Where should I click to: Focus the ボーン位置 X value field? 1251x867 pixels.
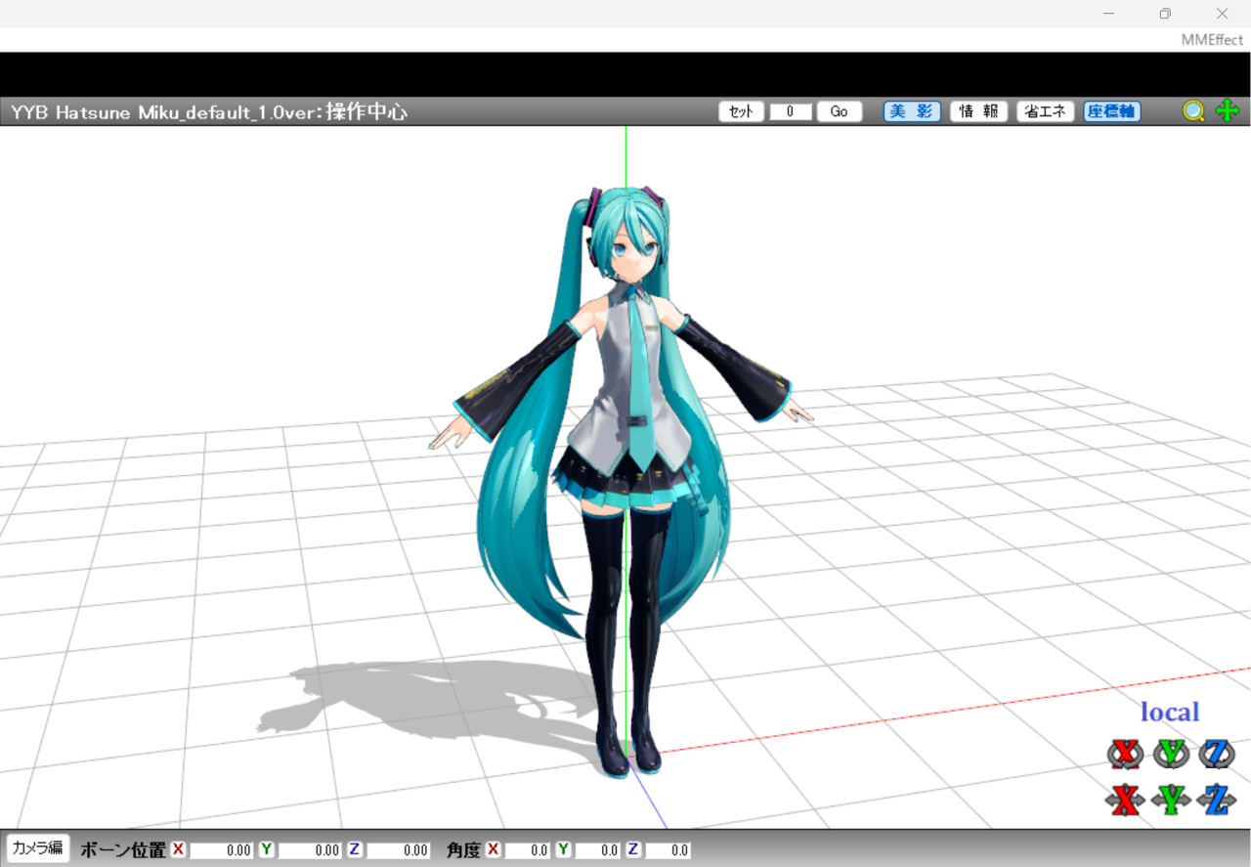(221, 850)
